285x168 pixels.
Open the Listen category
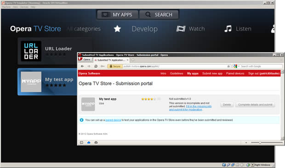[244, 28]
